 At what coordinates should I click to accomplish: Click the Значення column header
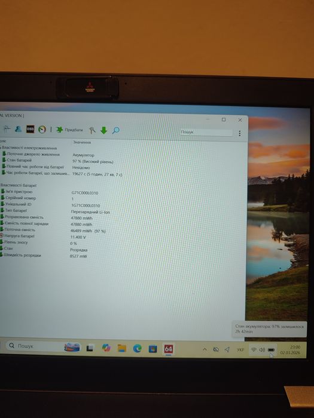tap(82, 142)
